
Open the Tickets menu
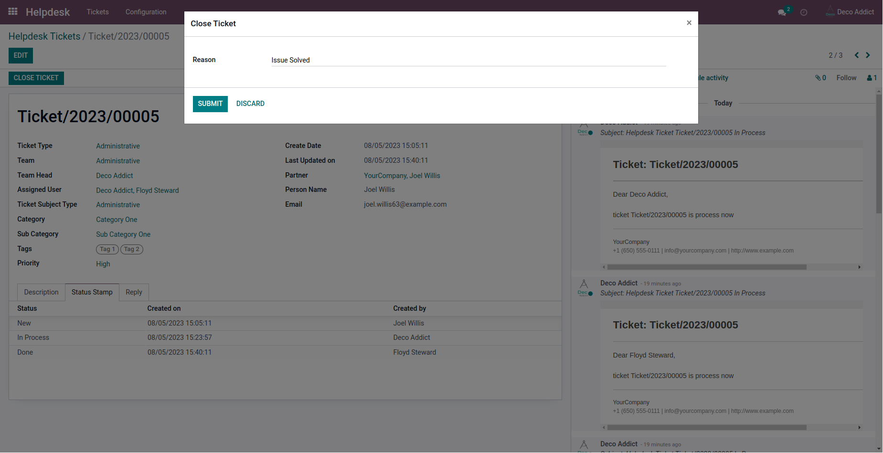[x=98, y=12]
